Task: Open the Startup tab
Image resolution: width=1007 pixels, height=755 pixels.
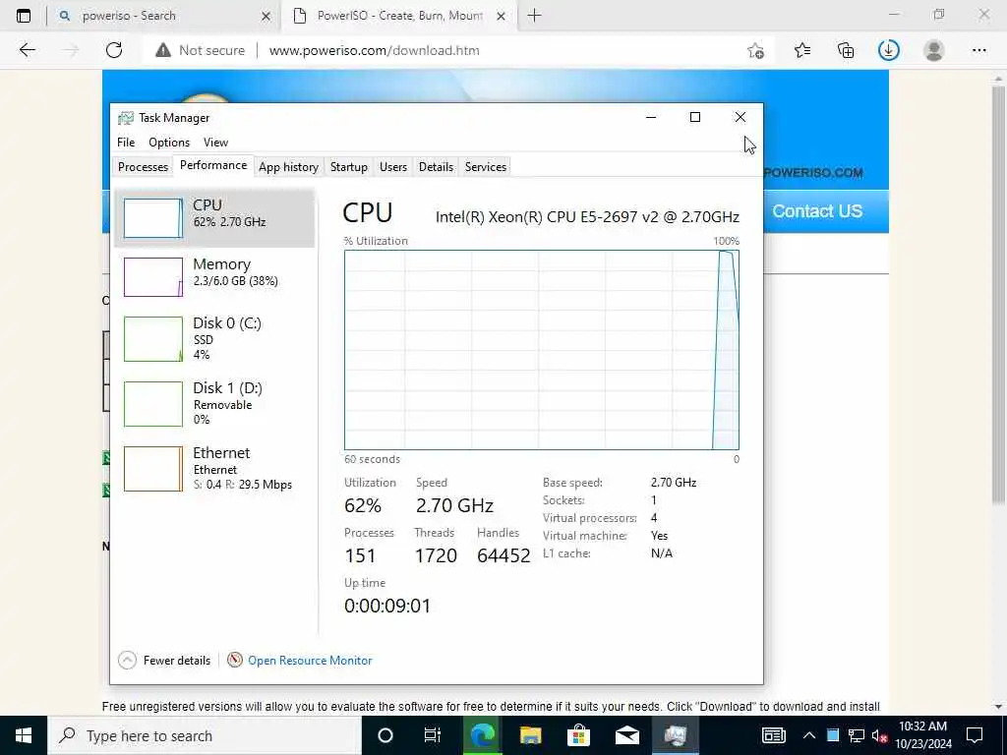Action: click(x=349, y=167)
